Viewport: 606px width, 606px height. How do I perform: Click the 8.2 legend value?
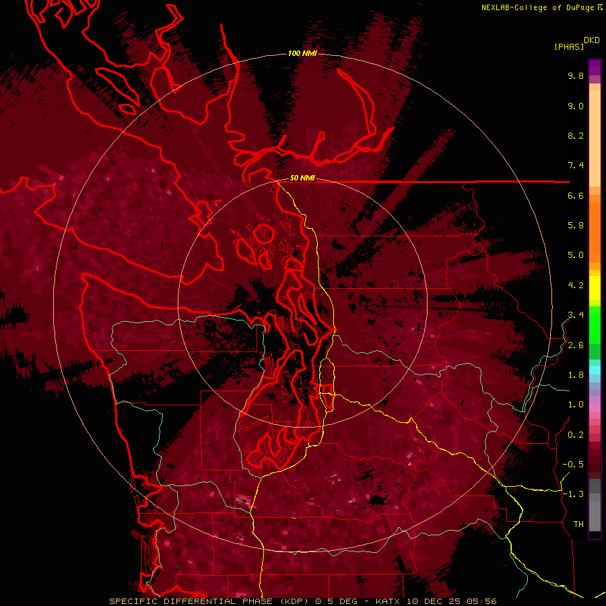pyautogui.click(x=576, y=135)
